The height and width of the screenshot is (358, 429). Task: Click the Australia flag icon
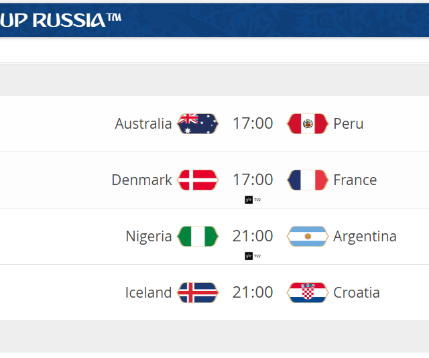click(198, 123)
